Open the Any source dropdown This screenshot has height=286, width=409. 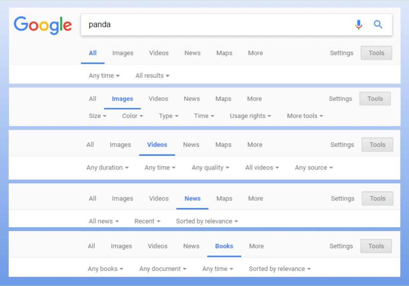pyautogui.click(x=314, y=168)
